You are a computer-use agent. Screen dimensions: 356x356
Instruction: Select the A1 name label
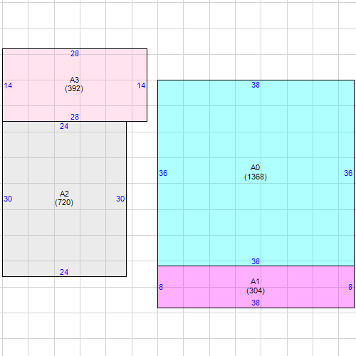255,281
